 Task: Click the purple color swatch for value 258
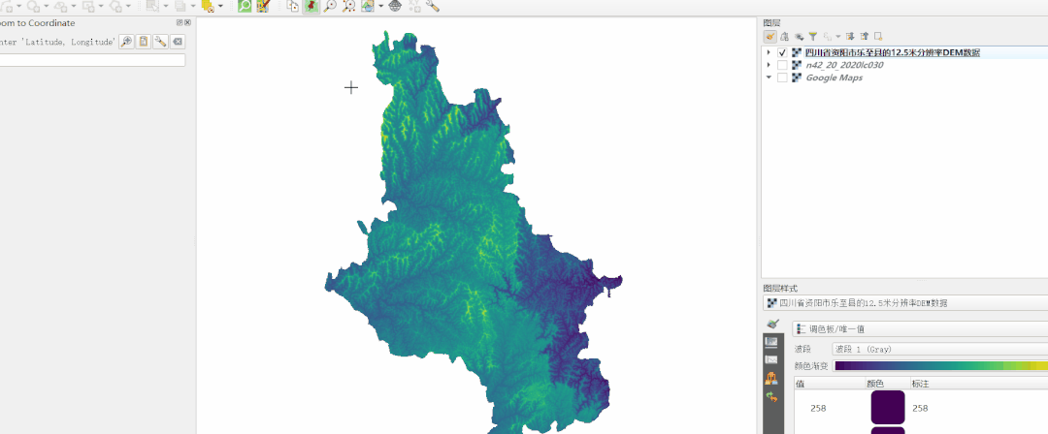tap(887, 408)
